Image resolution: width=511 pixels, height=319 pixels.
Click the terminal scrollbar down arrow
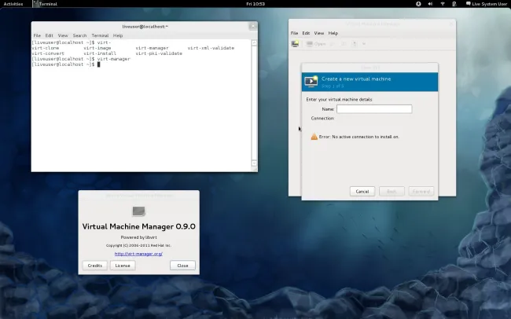pyautogui.click(x=254, y=163)
